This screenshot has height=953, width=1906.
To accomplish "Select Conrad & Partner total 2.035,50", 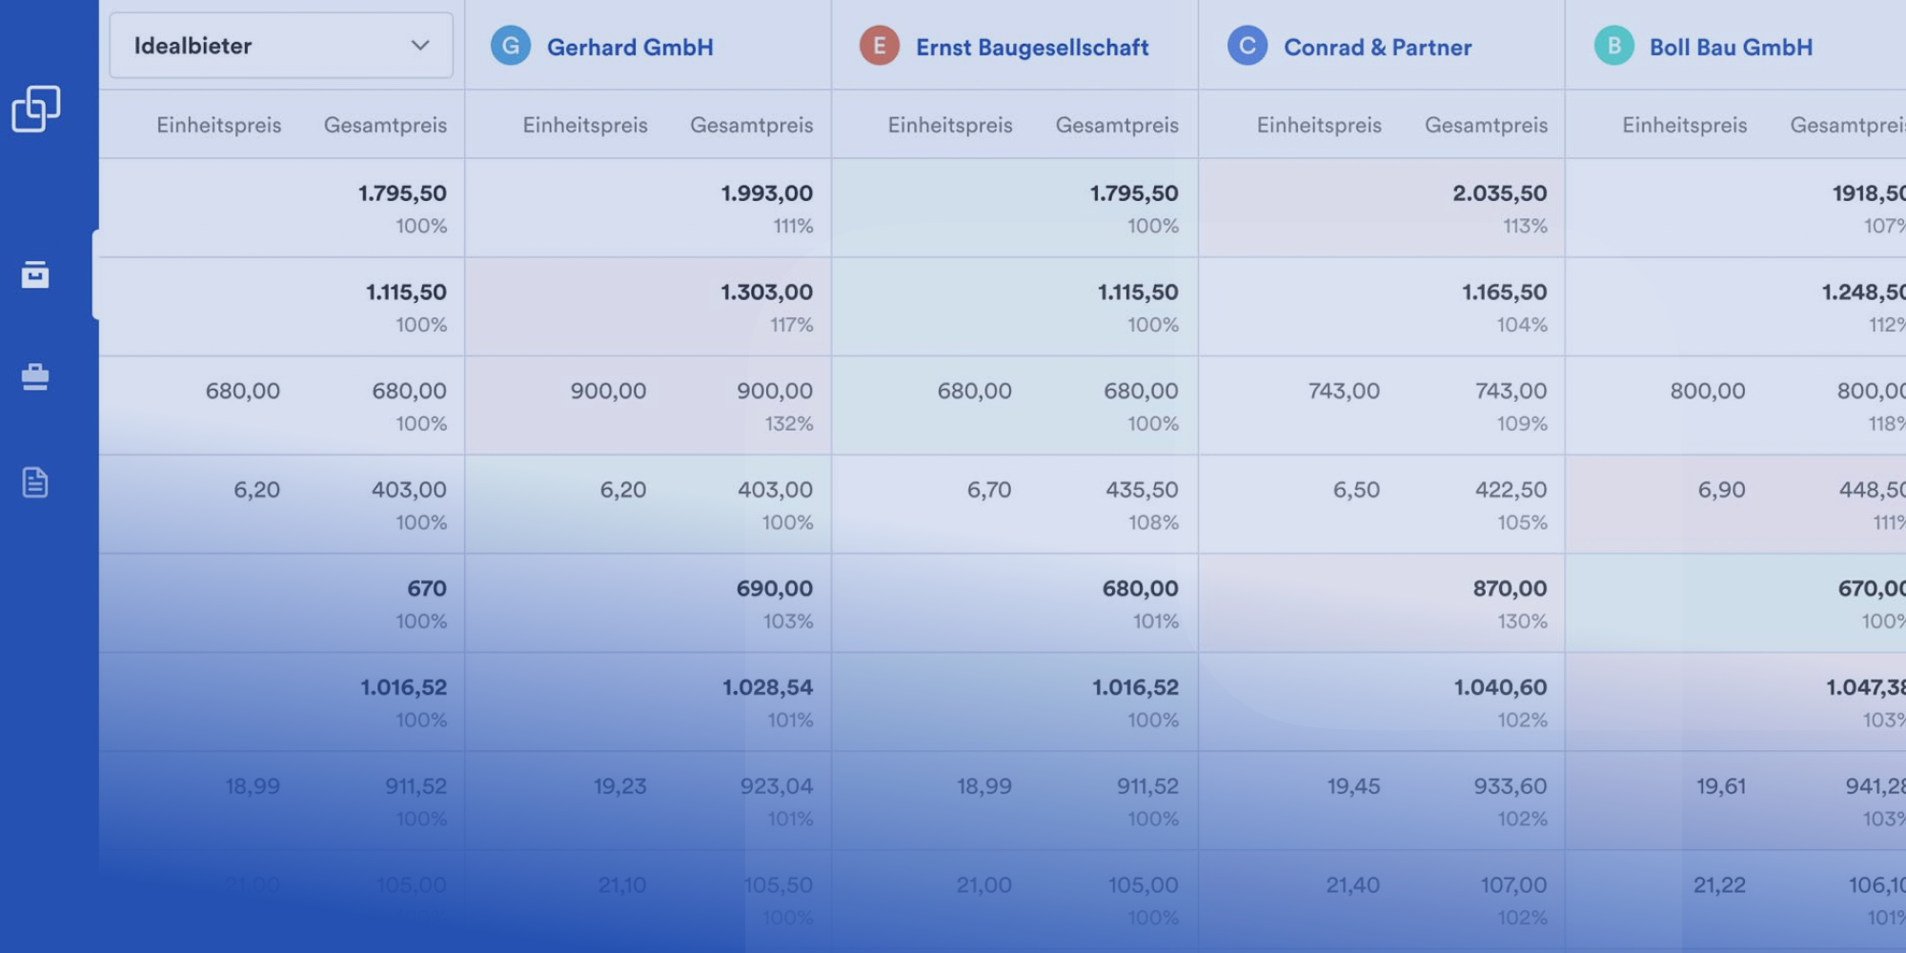I will pos(1500,193).
